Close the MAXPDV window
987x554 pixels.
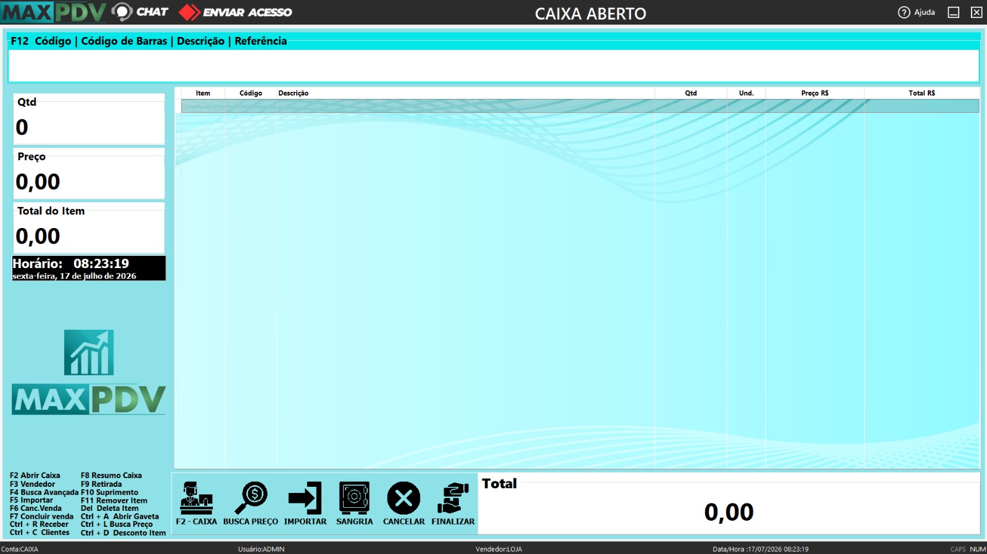pyautogui.click(x=977, y=12)
